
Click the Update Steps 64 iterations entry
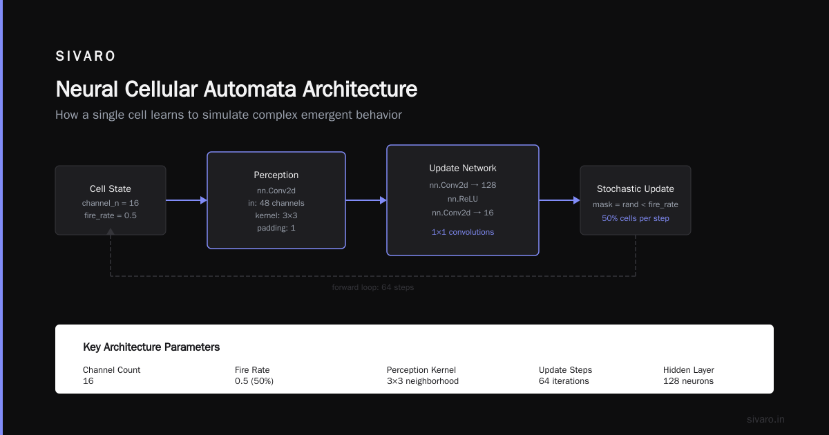565,376
